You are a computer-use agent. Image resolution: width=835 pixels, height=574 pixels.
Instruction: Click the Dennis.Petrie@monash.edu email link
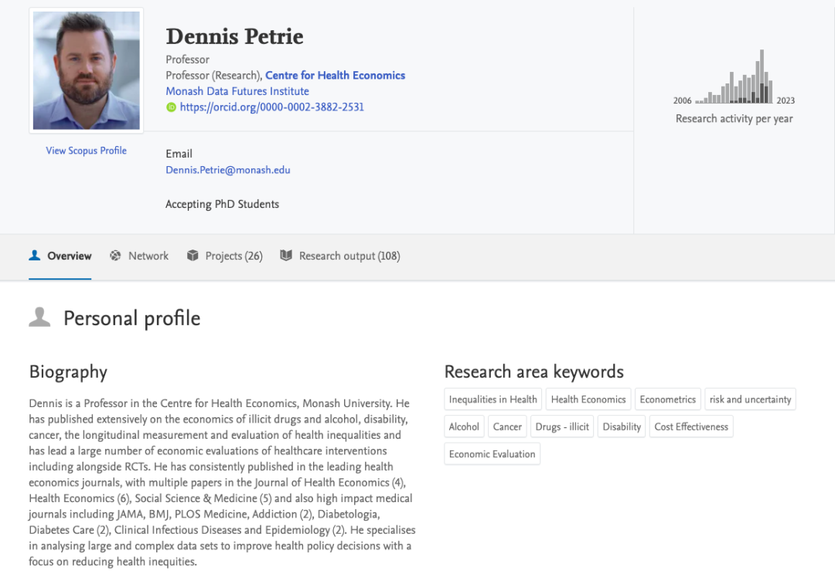pos(228,170)
